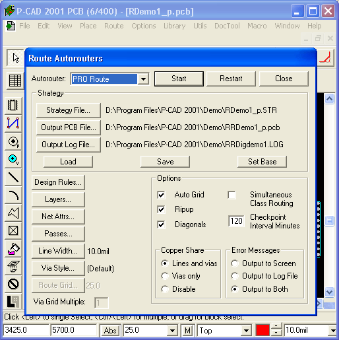Select the Place Component tool
Image resolution: width=339 pixels, height=340 pixels.
(x=13, y=105)
